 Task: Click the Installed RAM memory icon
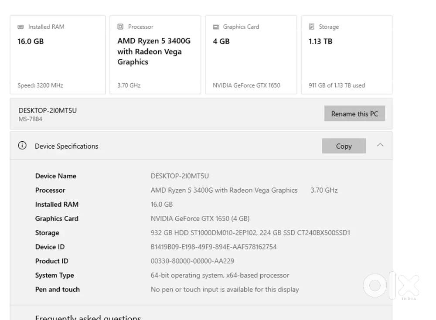click(x=20, y=27)
